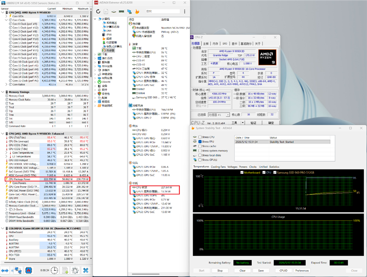Enable Stress CPU checkbox
Image resolution: width=367 pixels, height=277 pixels.
tap(200, 137)
